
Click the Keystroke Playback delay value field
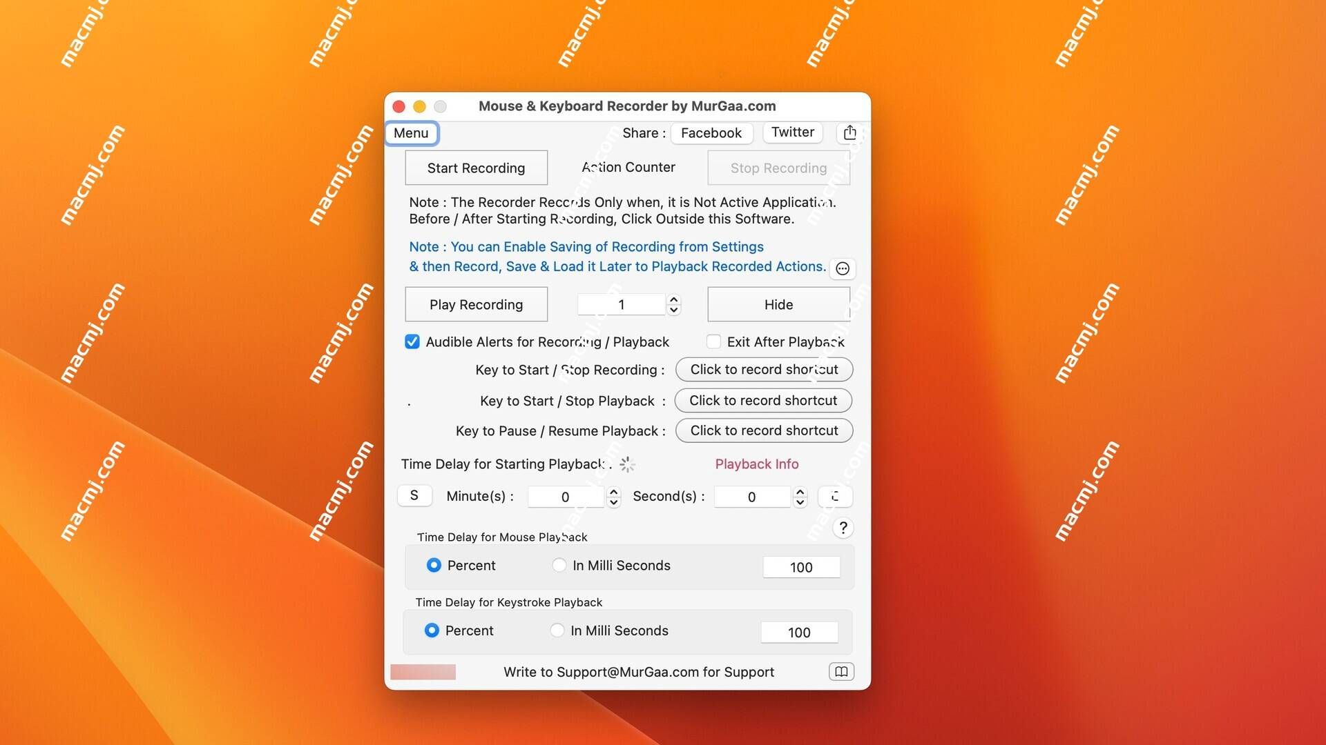[799, 633]
